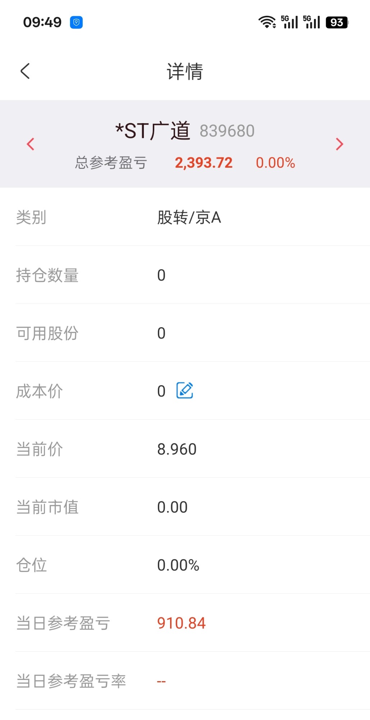Select the 当前市值 row
The height and width of the screenshot is (720, 370).
pos(185,507)
